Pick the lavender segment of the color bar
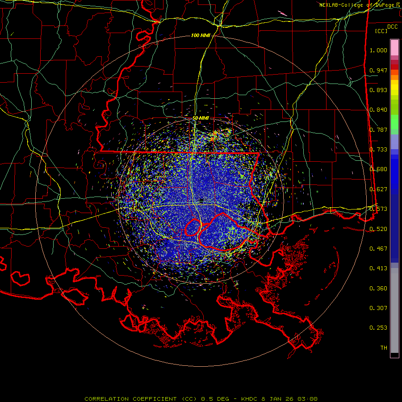This screenshot has height=402, width=402. tap(394, 142)
